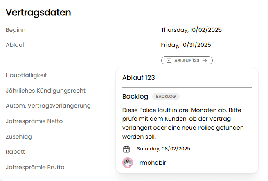Image resolution: width=268 pixels, height=181 pixels.
Task: Click the "Backlog" status heading
Action: (x=135, y=97)
